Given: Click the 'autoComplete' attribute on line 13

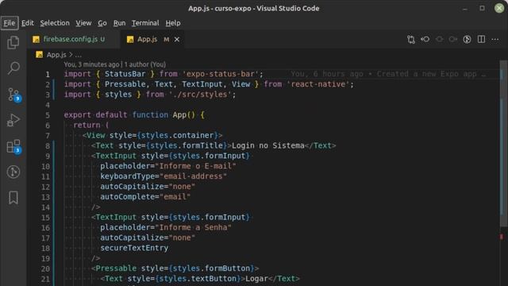Looking at the screenshot, I should click(127, 196).
